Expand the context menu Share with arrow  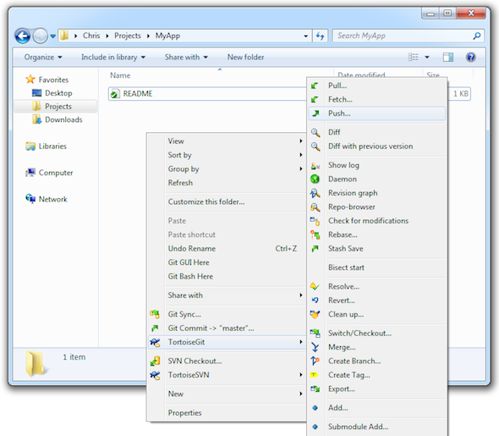[301, 295]
